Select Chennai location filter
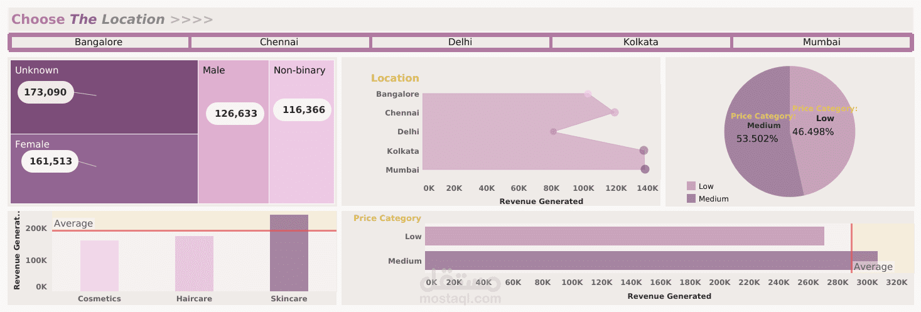The height and width of the screenshot is (312, 921). pos(280,42)
